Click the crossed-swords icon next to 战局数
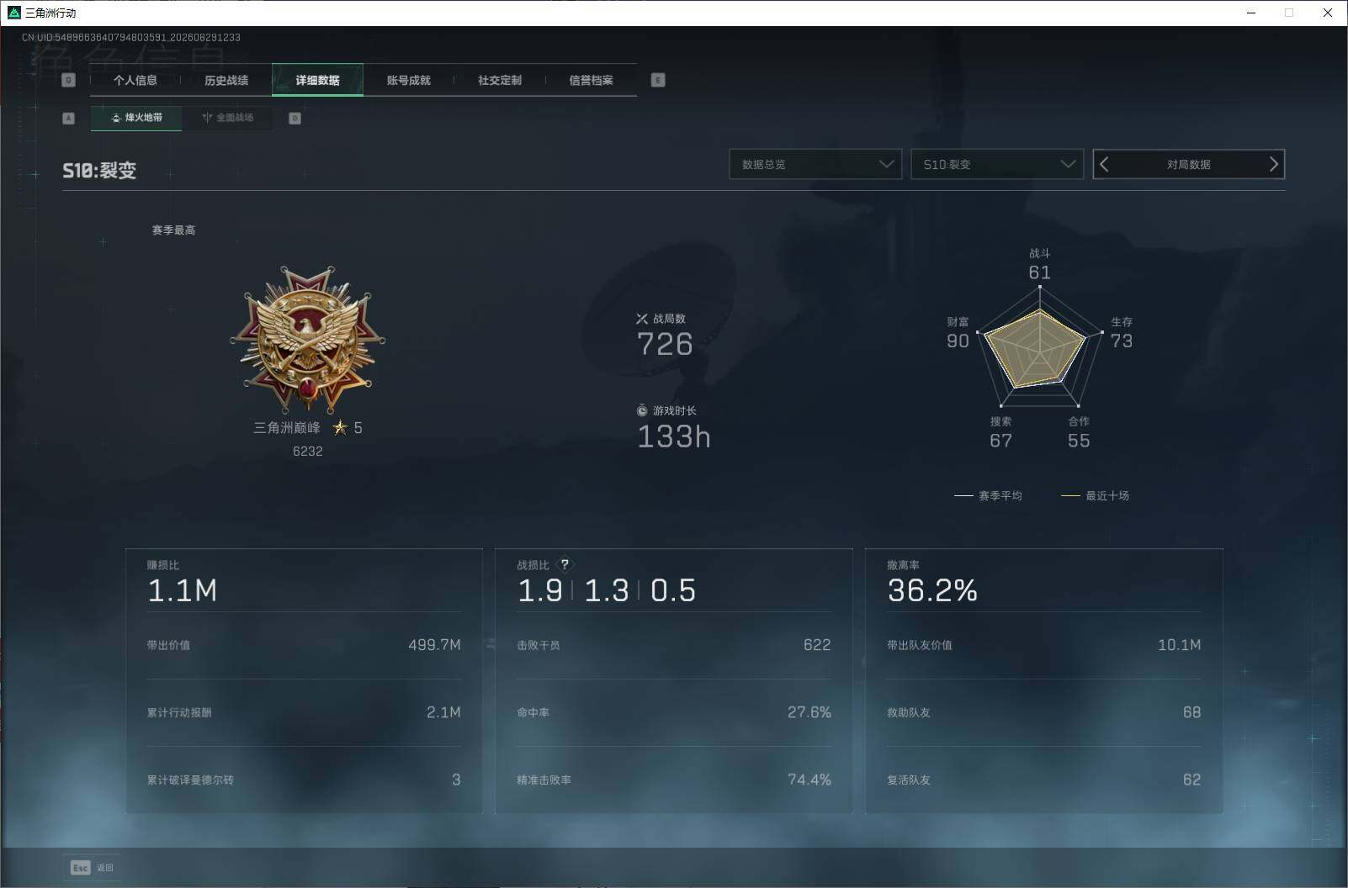The image size is (1348, 888). (x=642, y=319)
